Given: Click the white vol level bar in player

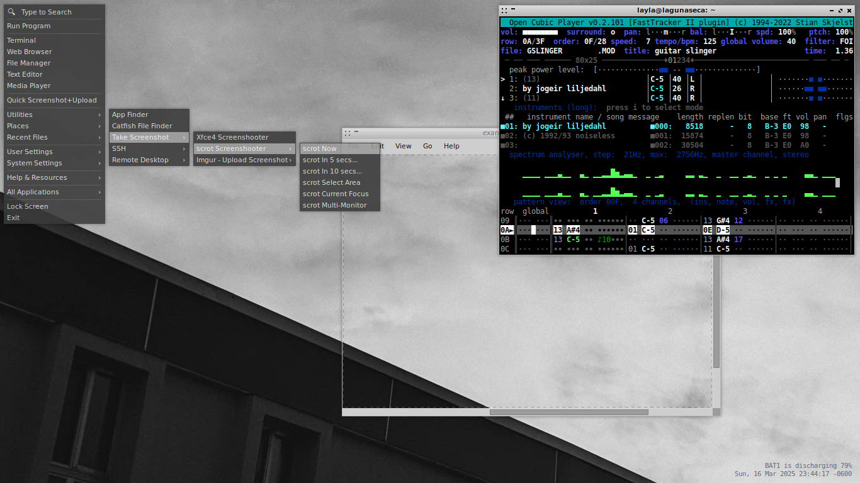Looking at the screenshot, I should [540, 32].
